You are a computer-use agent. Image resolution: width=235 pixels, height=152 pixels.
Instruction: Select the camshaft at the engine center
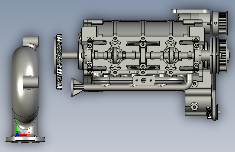[x=142, y=55]
